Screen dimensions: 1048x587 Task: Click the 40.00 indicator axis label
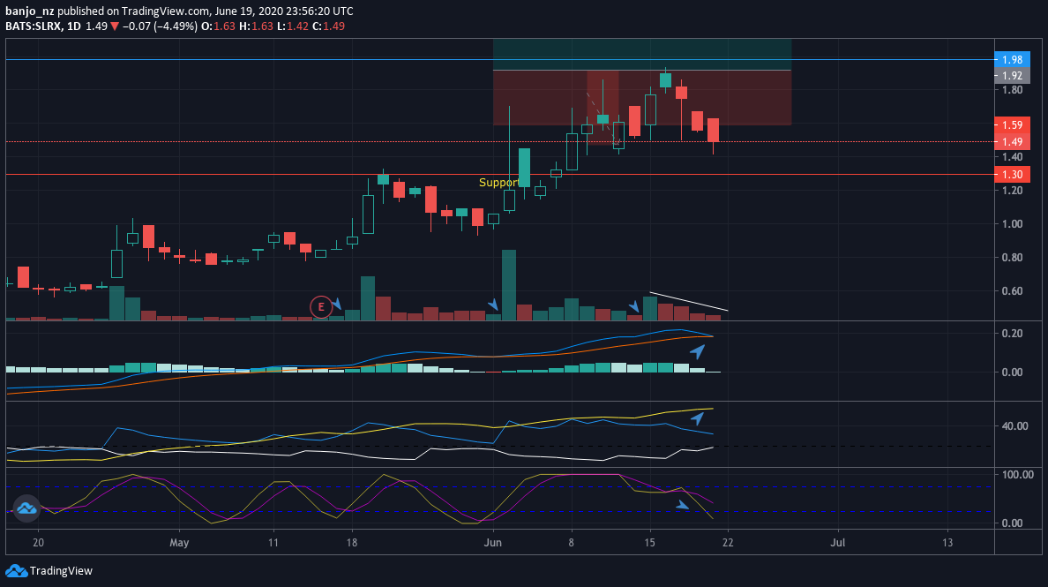(x=1014, y=425)
